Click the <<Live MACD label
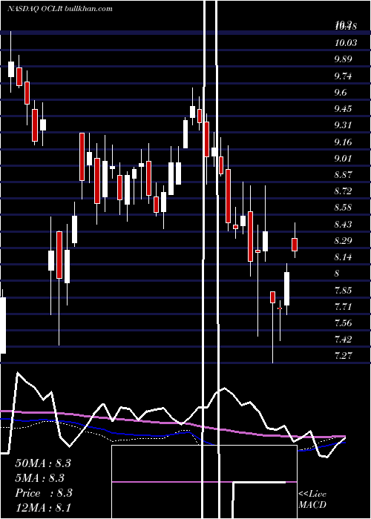 312,499
